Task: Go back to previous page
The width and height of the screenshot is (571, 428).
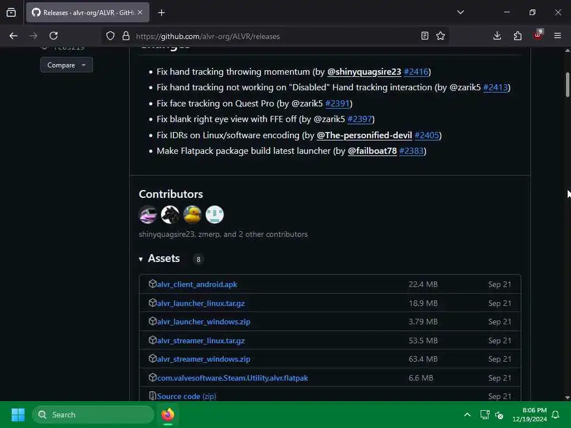Action: coord(13,36)
